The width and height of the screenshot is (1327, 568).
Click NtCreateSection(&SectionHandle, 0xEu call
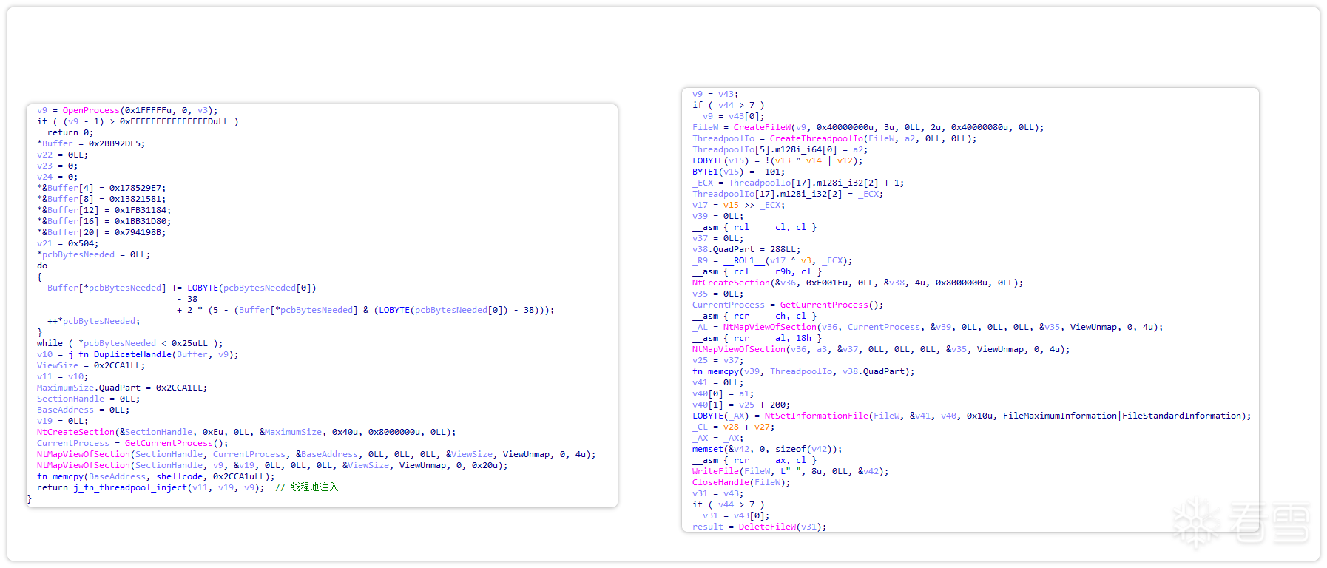(246, 432)
